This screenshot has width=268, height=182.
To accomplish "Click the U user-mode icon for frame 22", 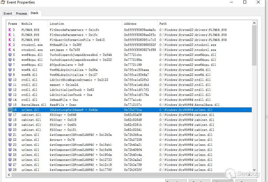I will (x=10, y=140).
